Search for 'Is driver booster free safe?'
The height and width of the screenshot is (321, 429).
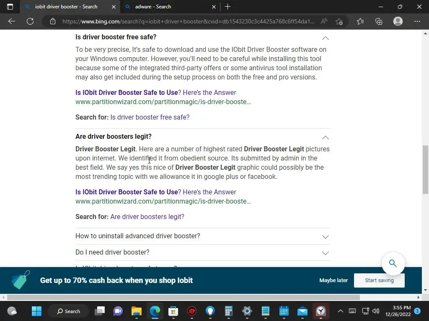tap(150, 117)
